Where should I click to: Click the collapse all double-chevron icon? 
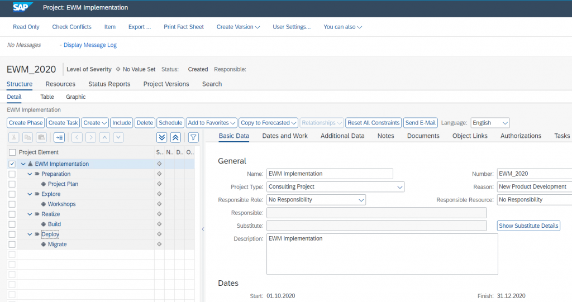[175, 137]
